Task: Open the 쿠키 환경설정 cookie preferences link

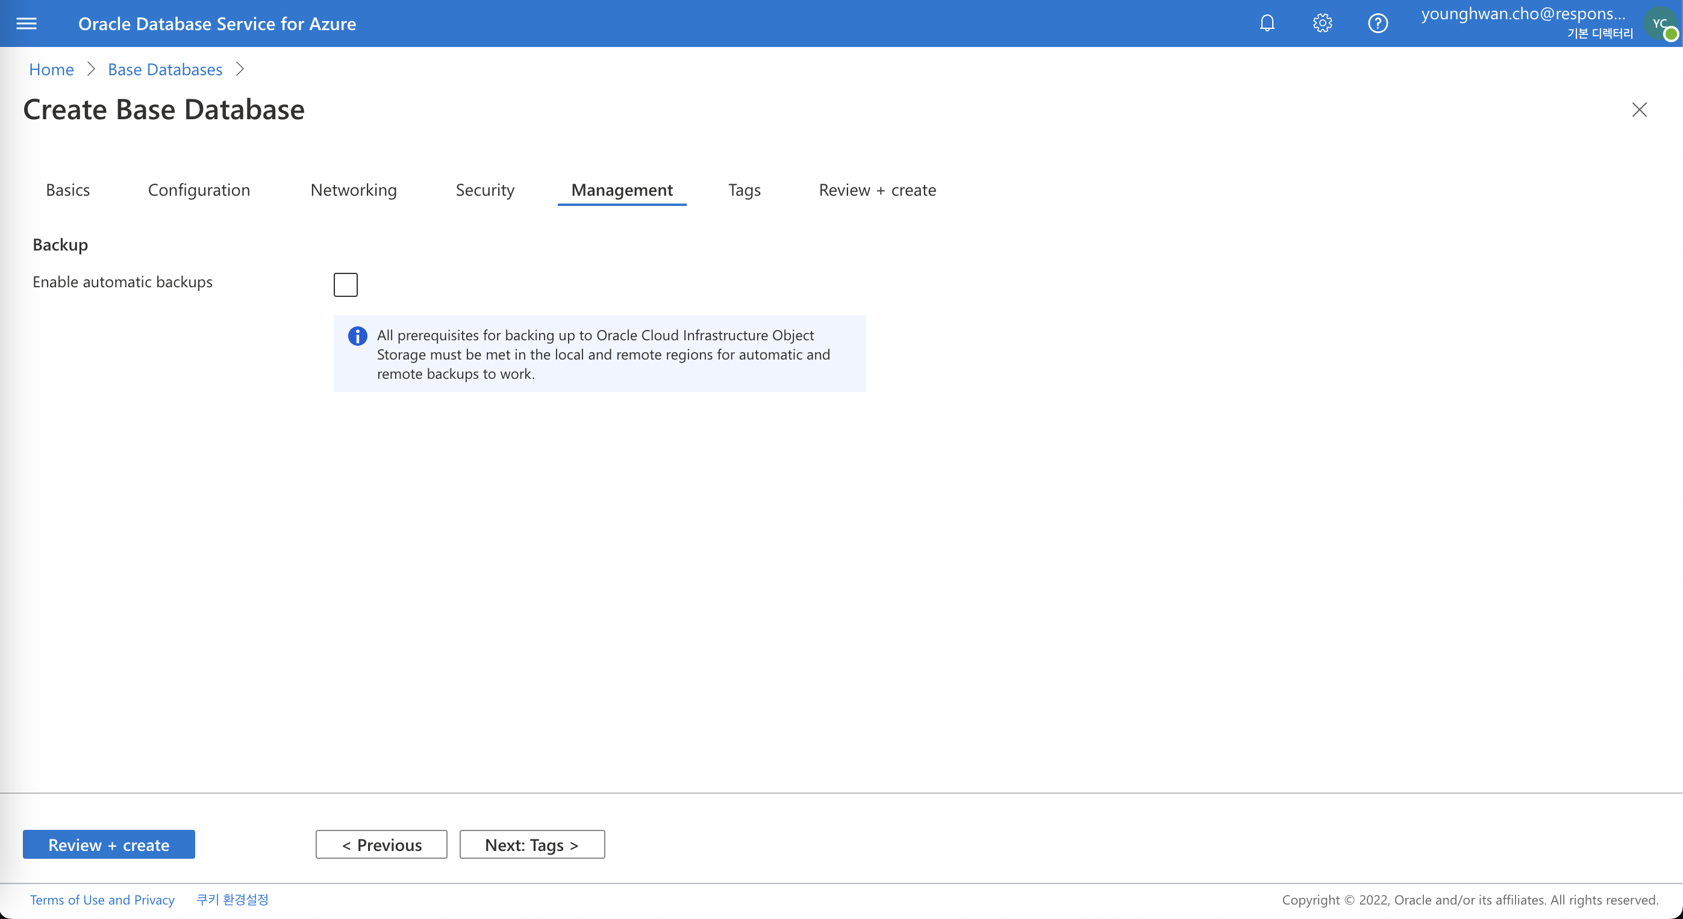Action: pyautogui.click(x=233, y=900)
